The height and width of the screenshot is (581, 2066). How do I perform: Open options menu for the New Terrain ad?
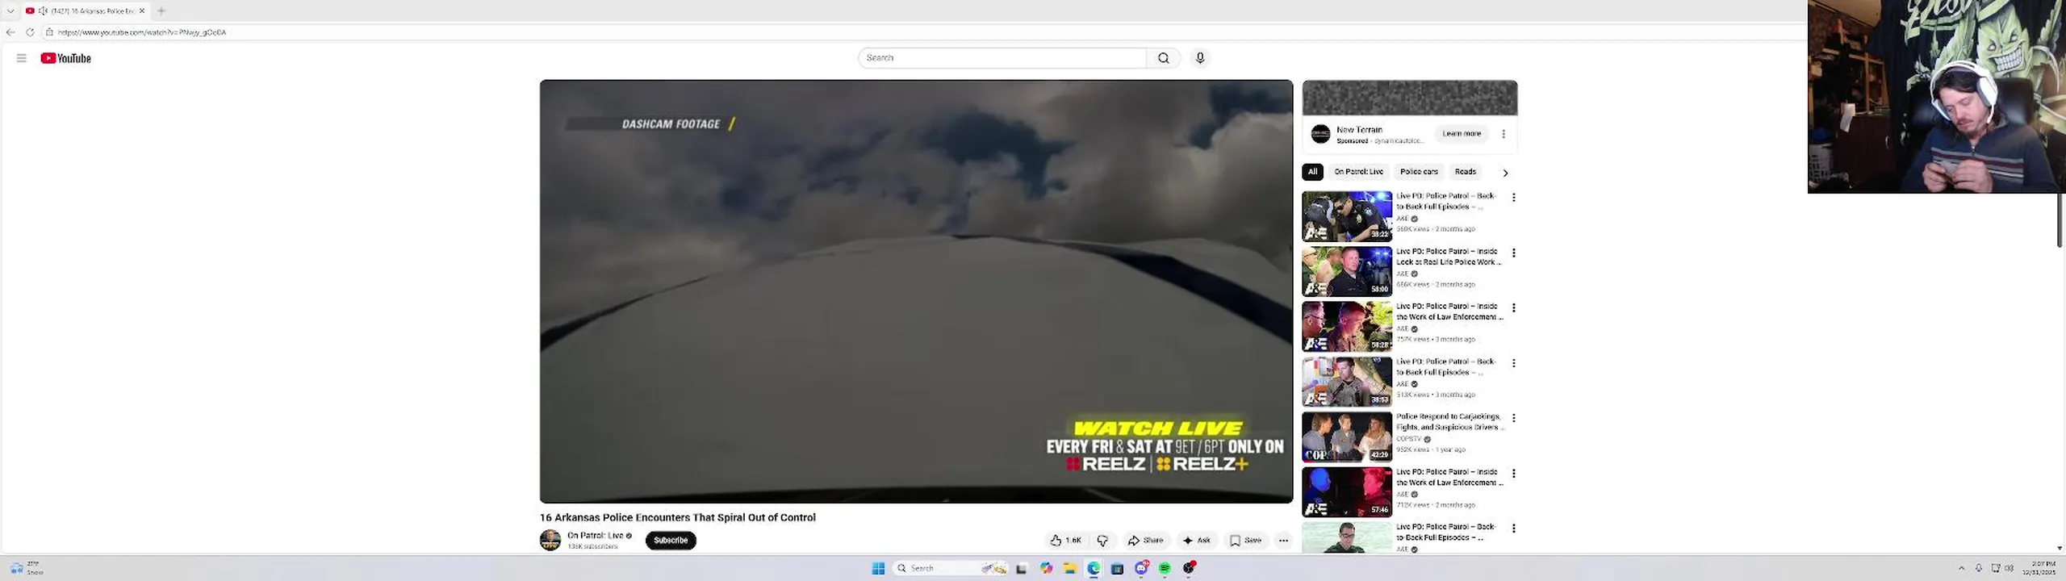(1503, 134)
